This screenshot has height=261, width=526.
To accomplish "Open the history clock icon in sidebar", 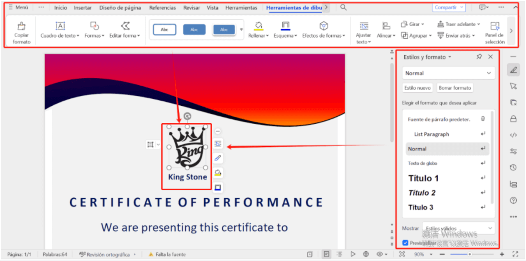I will [513, 168].
